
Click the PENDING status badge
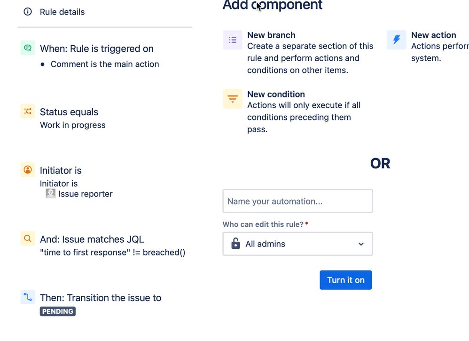tap(58, 311)
